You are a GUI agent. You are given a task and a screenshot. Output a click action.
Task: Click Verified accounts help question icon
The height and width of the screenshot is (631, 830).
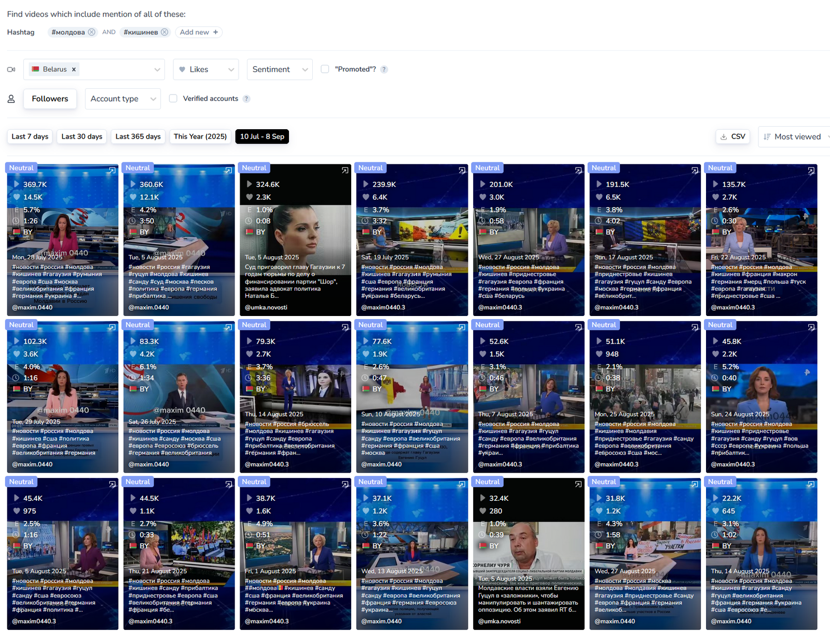point(246,99)
